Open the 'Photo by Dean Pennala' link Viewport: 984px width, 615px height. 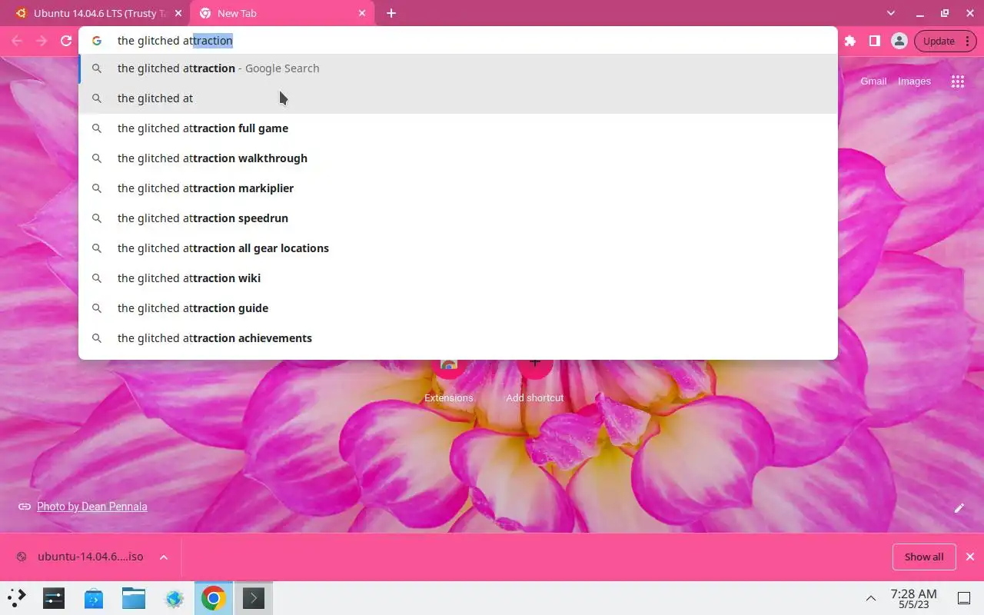tap(92, 507)
